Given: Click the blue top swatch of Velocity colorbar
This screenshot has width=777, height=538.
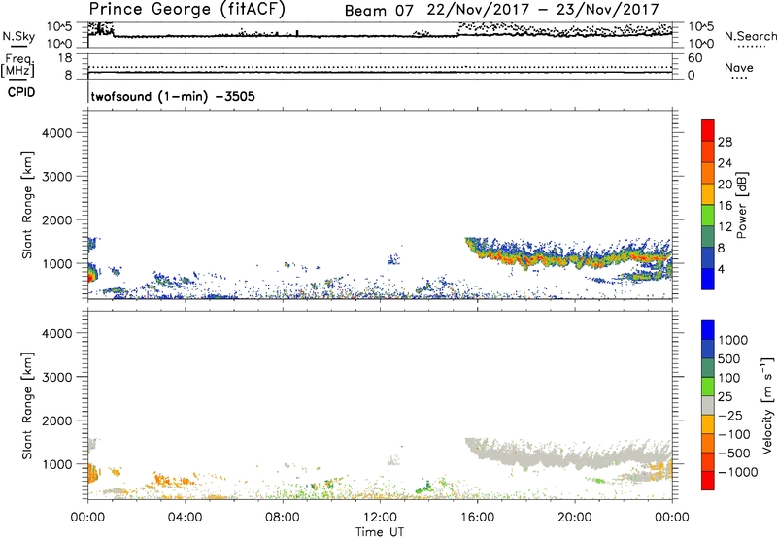Looking at the screenshot, I should pyautogui.click(x=708, y=330).
